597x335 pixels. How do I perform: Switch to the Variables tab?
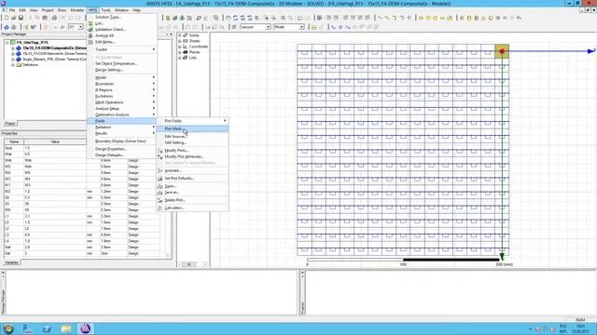11,262
